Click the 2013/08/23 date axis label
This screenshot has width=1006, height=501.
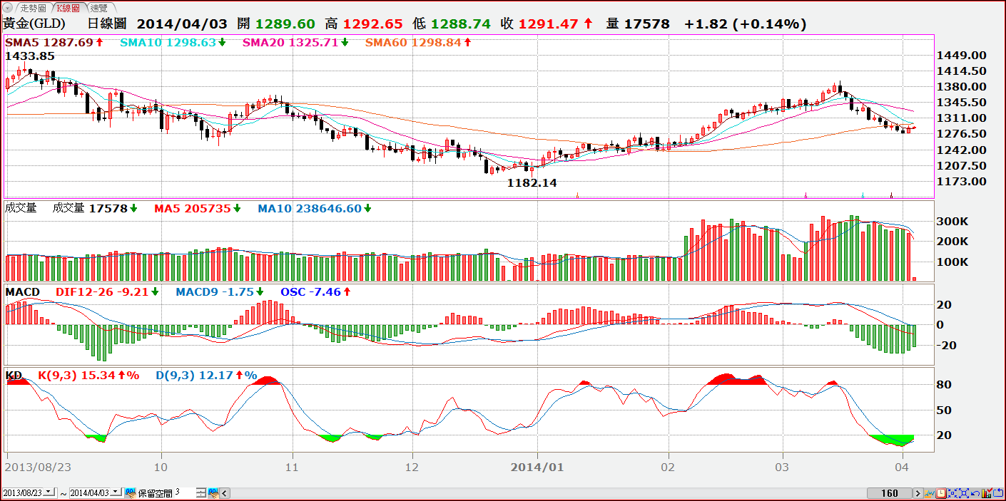(37, 468)
